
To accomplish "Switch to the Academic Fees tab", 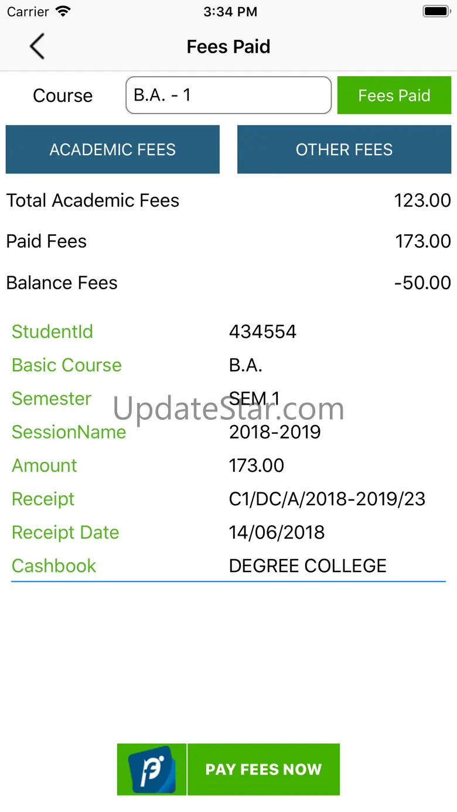I will click(112, 149).
